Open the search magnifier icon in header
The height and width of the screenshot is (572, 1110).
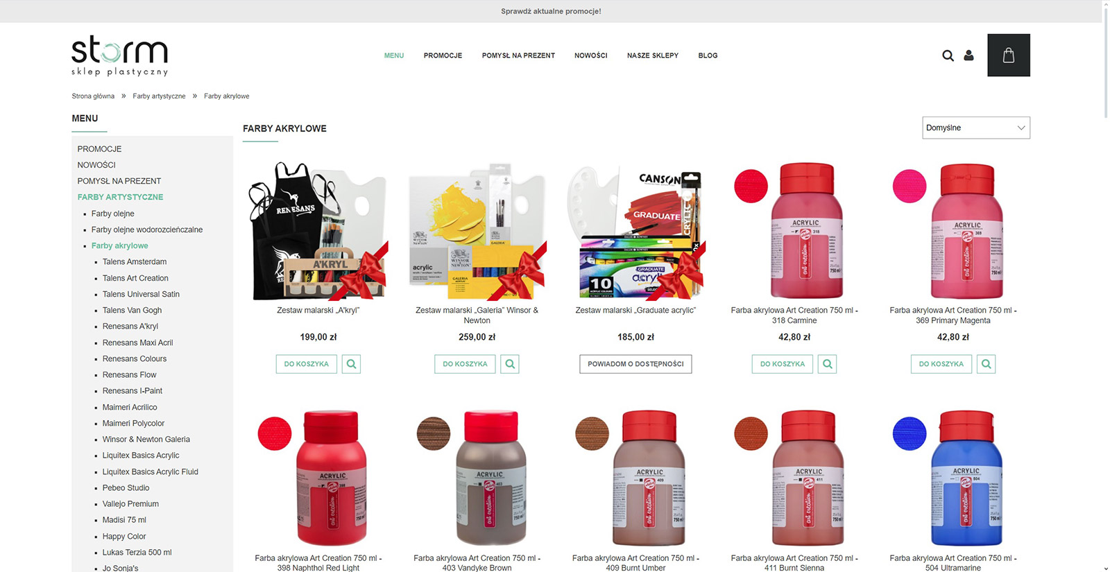click(x=948, y=55)
